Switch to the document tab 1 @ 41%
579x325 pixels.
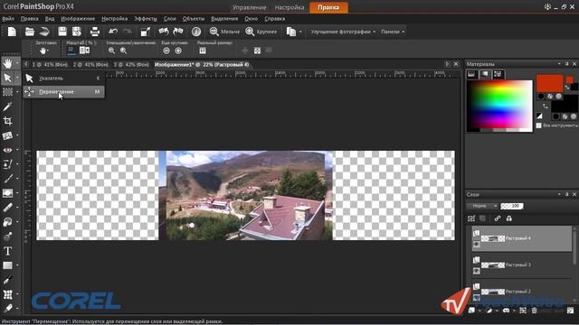pyautogui.click(x=50, y=64)
